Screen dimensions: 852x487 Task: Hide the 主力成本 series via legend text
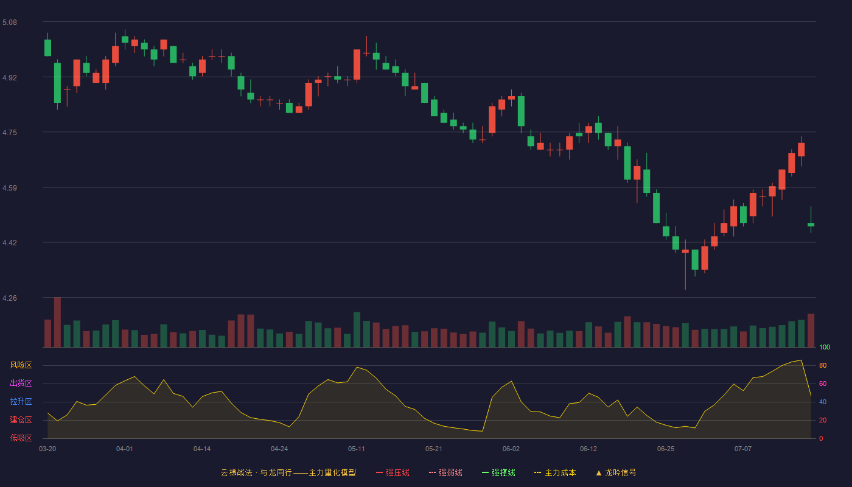pos(560,472)
